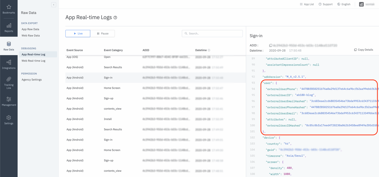Click the Datetime column header
The width and height of the screenshot is (379, 177).
(x=201, y=50)
